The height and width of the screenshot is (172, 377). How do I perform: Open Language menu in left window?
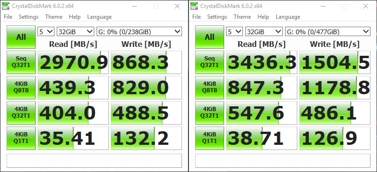(99, 17)
